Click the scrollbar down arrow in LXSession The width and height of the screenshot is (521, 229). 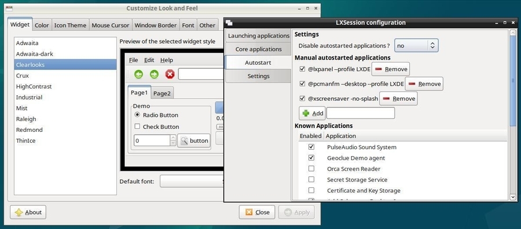tap(513, 197)
